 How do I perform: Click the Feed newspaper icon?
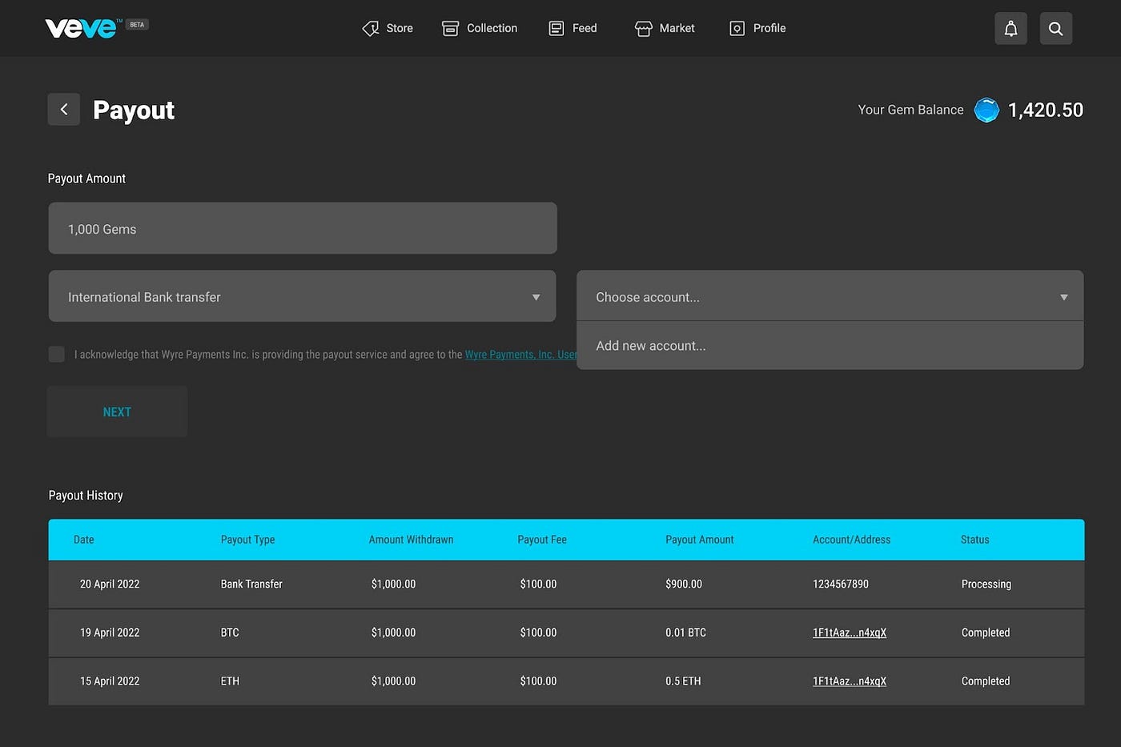point(556,29)
